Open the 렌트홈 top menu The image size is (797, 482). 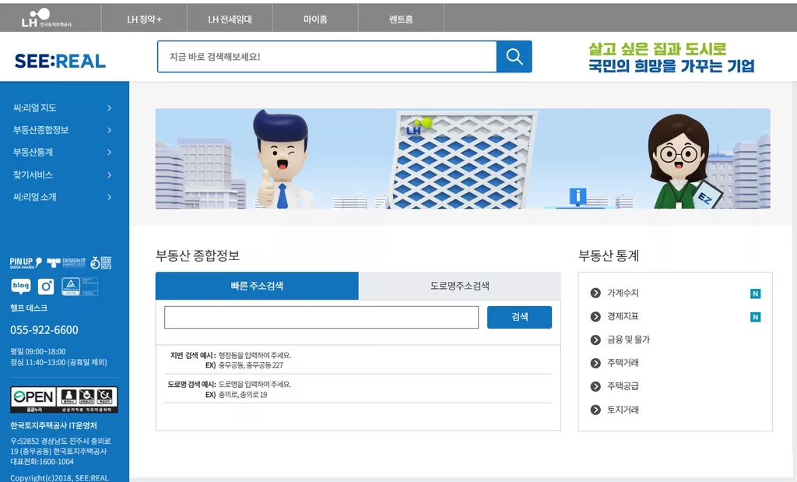tap(401, 19)
